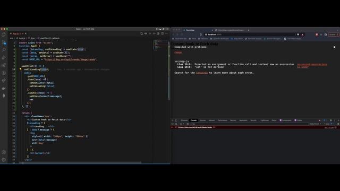The height and width of the screenshot is (191, 340).
Task: Click App.js in the breadcrumb
Action: point(22,38)
